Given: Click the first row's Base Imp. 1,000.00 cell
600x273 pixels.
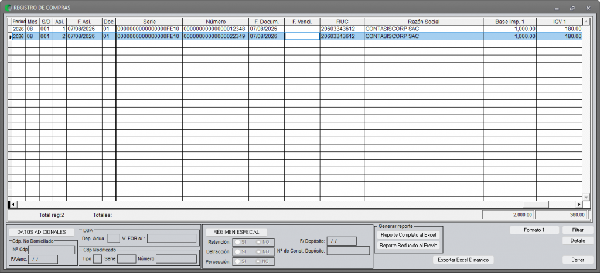Looking at the screenshot, I should 510,29.
